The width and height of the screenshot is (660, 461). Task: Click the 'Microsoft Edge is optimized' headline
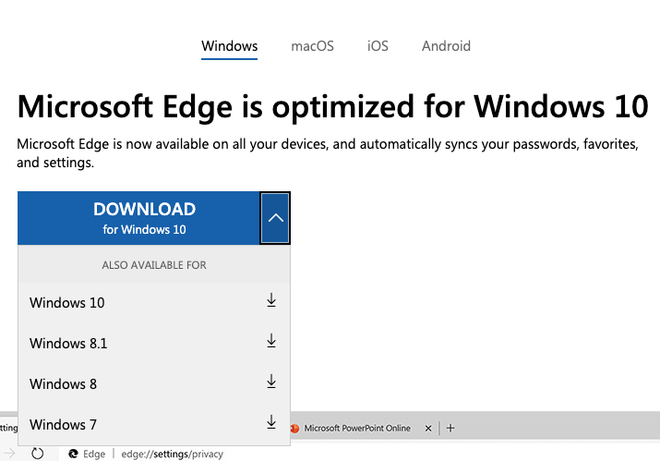coord(332,107)
